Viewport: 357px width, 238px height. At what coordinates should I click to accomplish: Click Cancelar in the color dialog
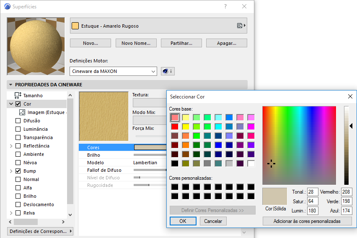click(x=213, y=221)
